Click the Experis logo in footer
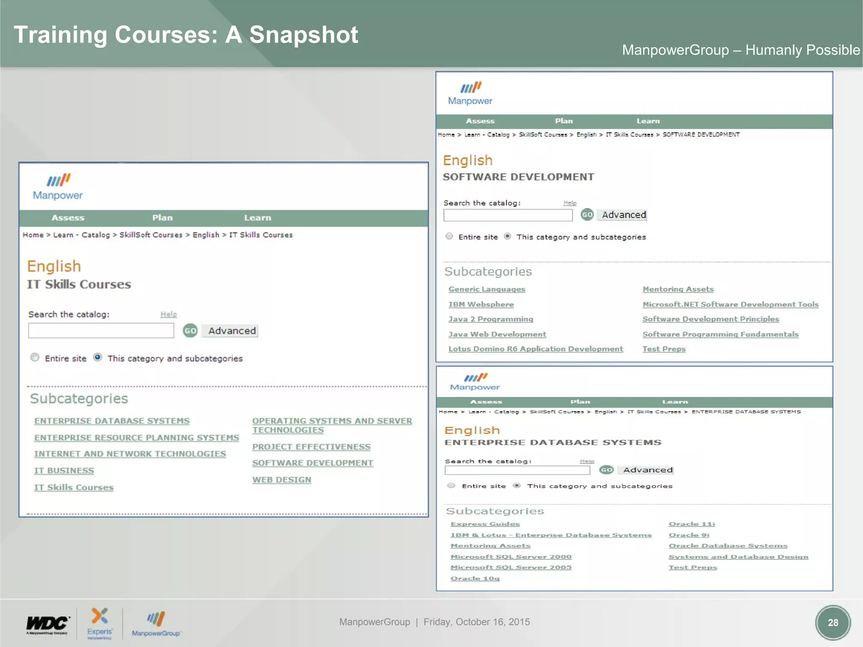Viewport: 863px width, 647px height. (100, 623)
